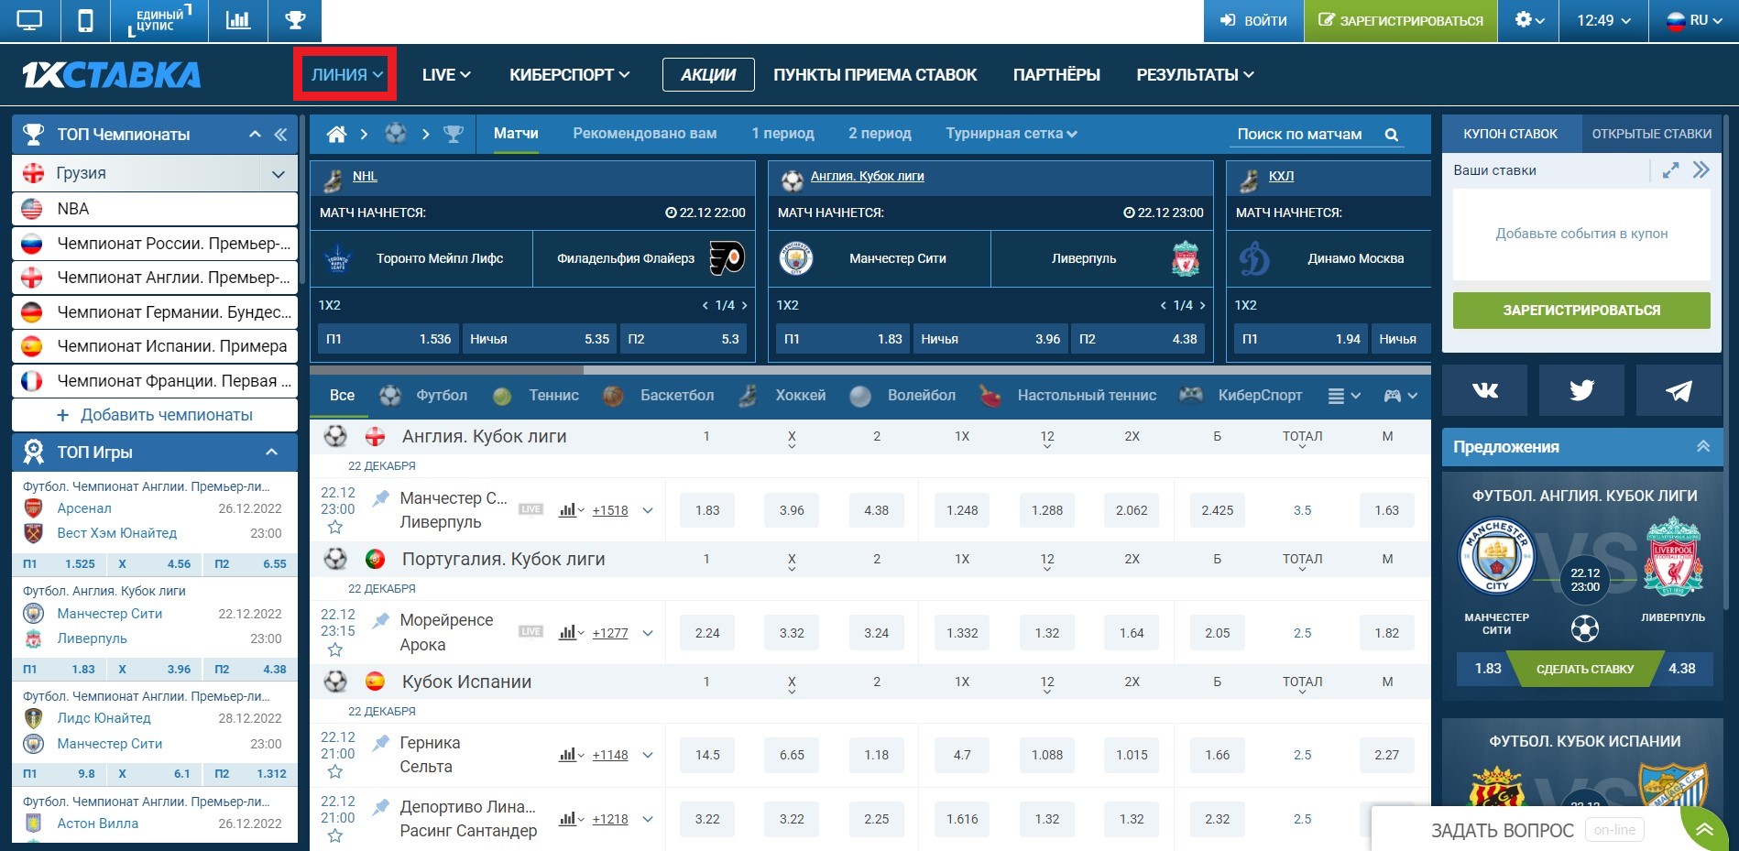1739x851 pixels.
Task: Switch to desktop version icon
Action: pos(29,20)
